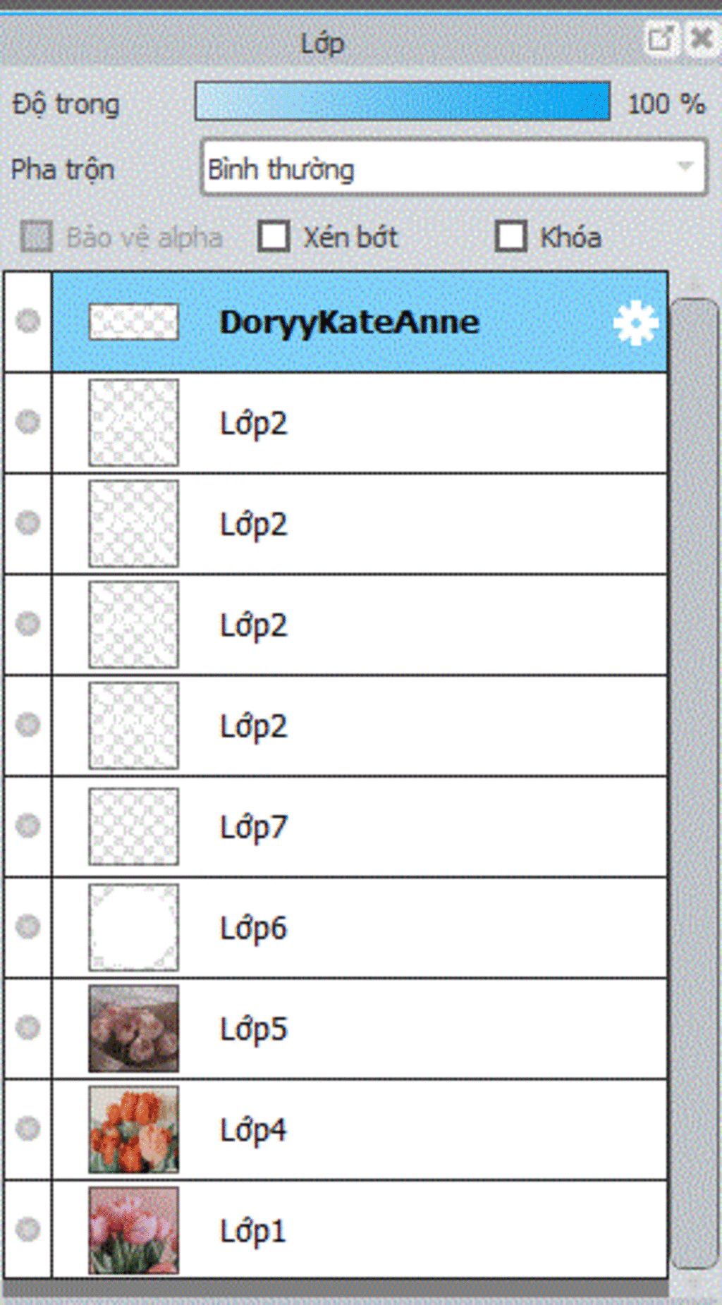Open the Pha trộn blend mode dropdown
722x1305 pixels.
click(453, 168)
